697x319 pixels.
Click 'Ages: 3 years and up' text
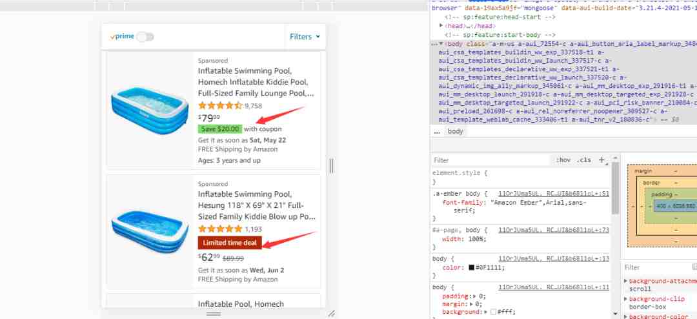(229, 161)
